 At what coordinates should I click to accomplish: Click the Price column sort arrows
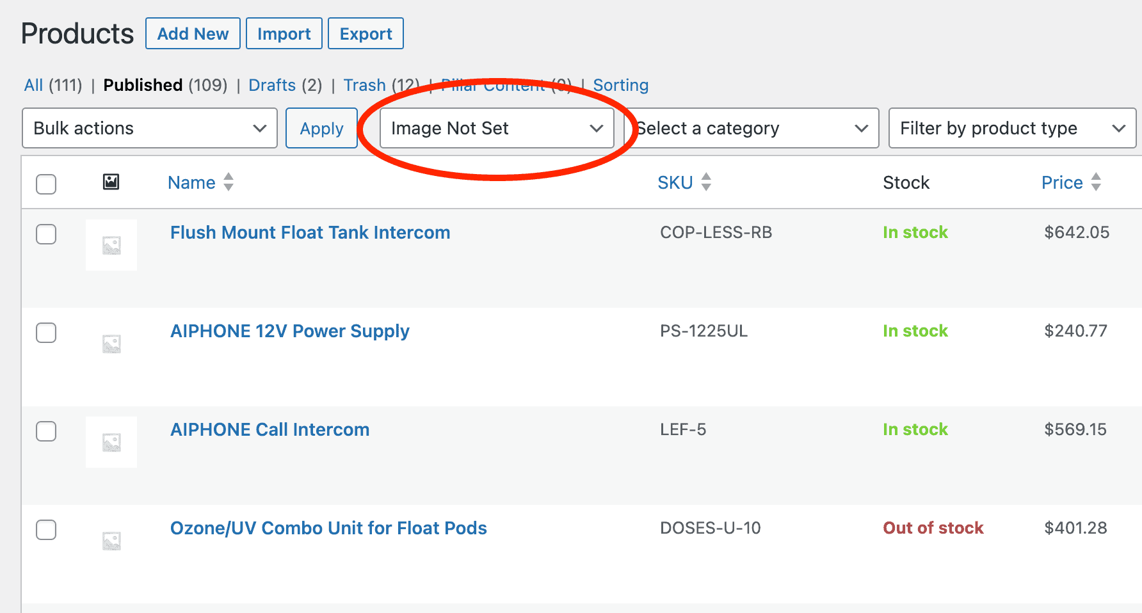click(1097, 182)
